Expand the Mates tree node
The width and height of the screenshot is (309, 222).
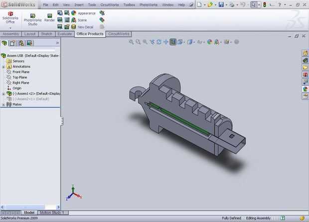(x=3, y=105)
